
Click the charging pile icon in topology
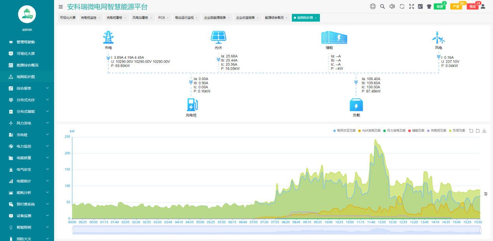click(x=192, y=105)
